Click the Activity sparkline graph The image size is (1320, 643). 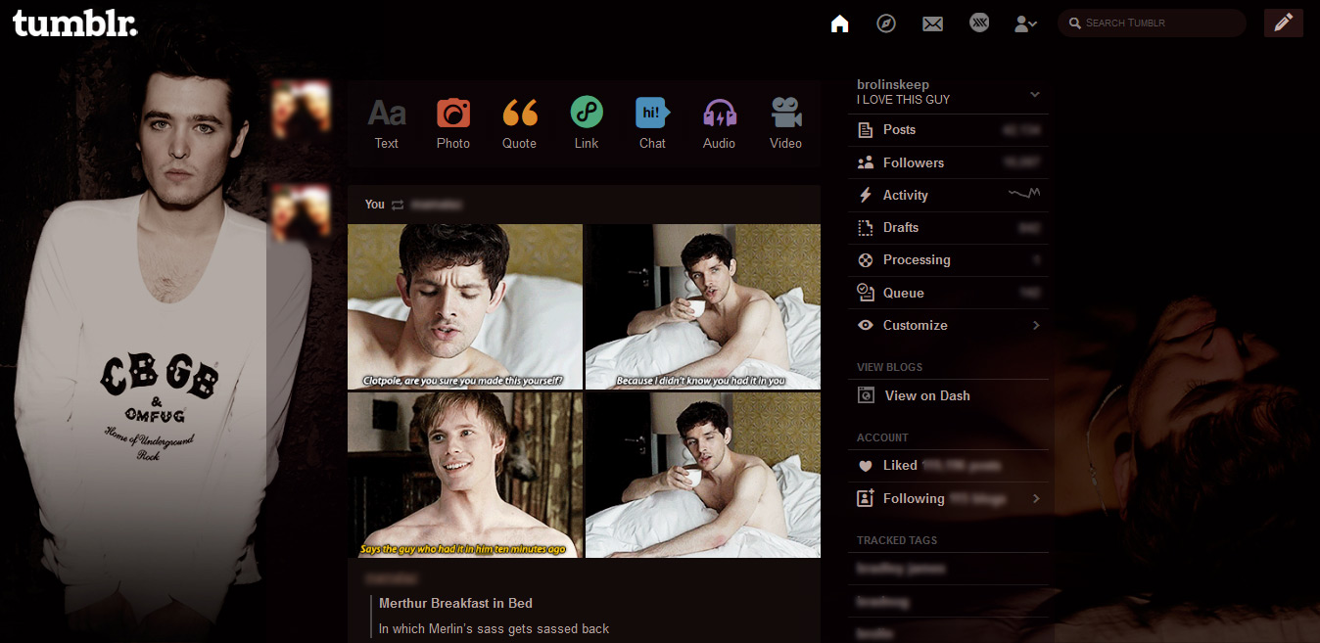click(x=1024, y=194)
